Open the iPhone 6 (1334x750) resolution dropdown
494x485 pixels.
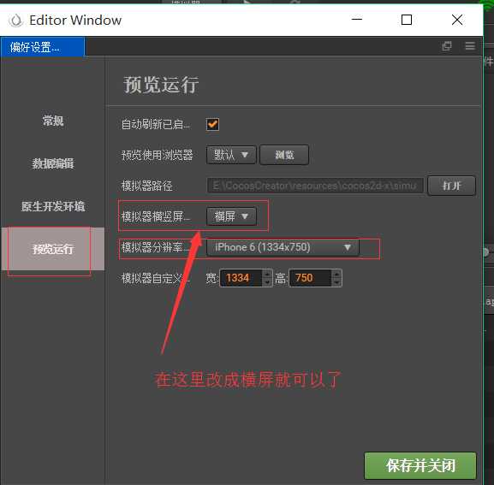(283, 247)
